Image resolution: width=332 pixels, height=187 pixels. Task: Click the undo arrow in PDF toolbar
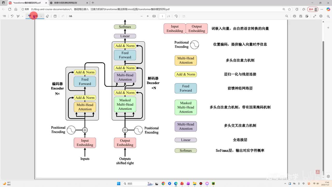click(x=12, y=16)
